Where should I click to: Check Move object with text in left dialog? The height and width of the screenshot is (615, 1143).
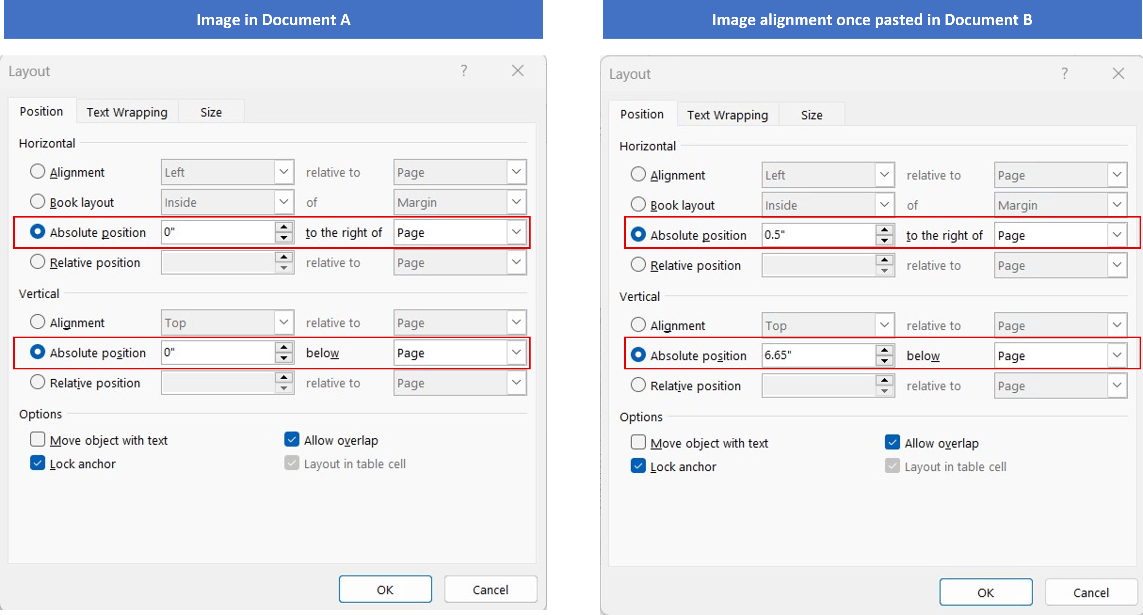click(x=38, y=440)
